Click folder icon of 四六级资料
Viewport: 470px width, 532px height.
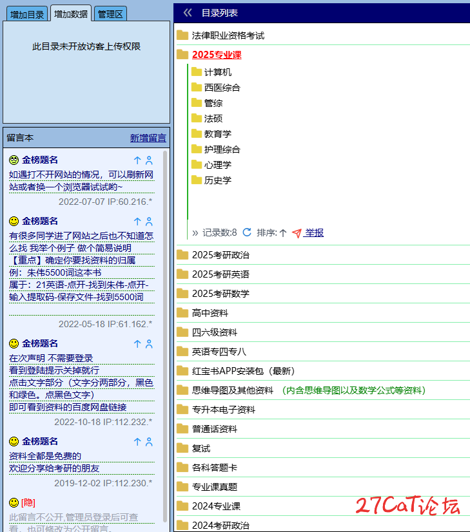pos(182,332)
